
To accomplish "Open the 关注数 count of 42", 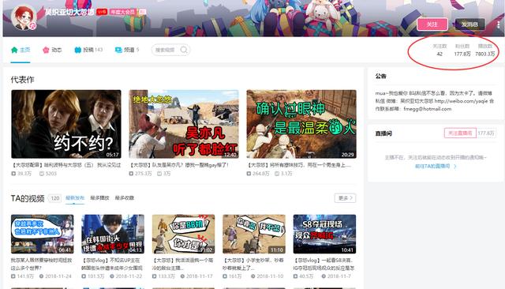I will coord(440,51).
